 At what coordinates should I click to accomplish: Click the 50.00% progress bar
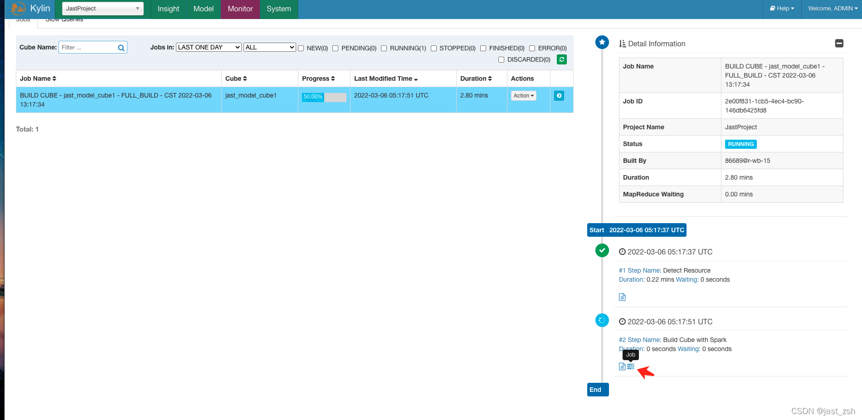[x=324, y=97]
